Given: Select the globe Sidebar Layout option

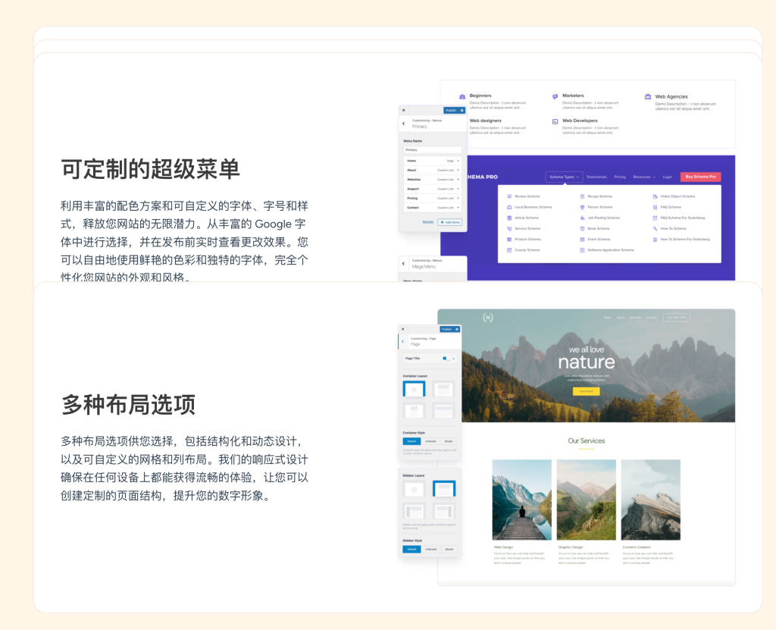Looking at the screenshot, I should pos(415,489).
